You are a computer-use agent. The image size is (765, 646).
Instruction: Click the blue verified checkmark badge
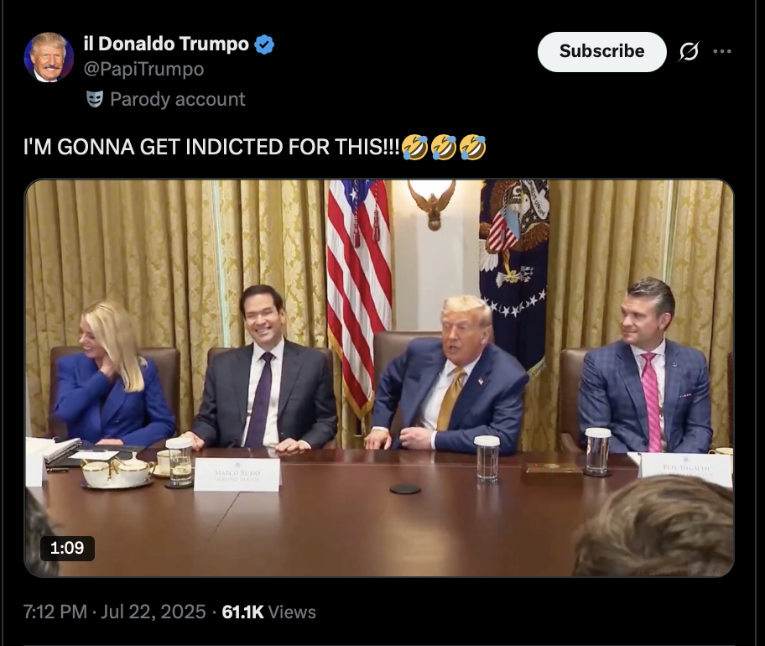click(264, 44)
